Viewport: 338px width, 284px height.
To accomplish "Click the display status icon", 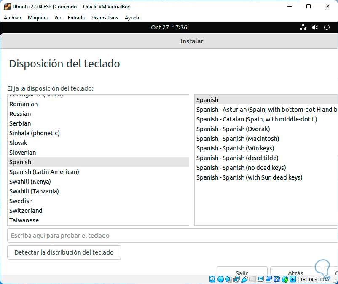I will point(261,279).
